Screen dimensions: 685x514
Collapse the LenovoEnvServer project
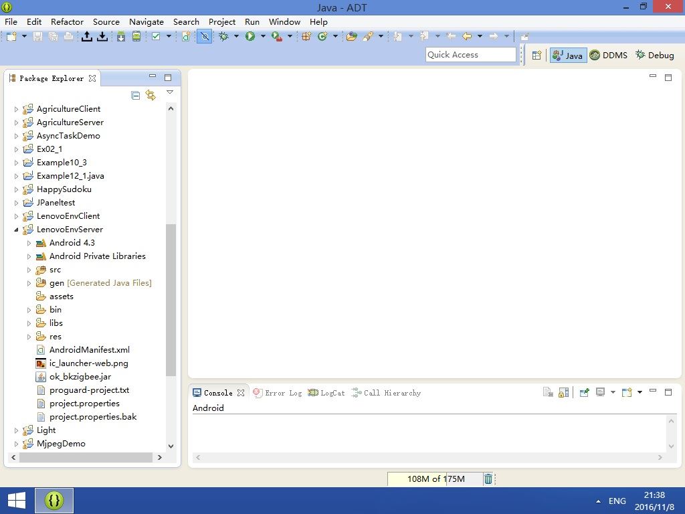click(x=16, y=230)
